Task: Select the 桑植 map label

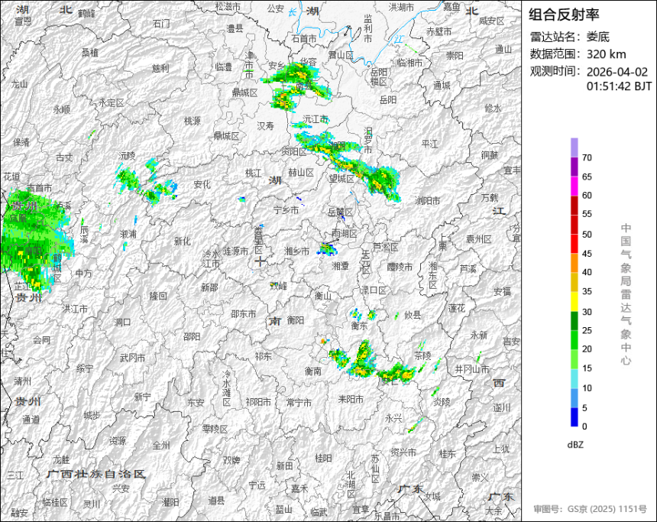Action: coord(90,53)
